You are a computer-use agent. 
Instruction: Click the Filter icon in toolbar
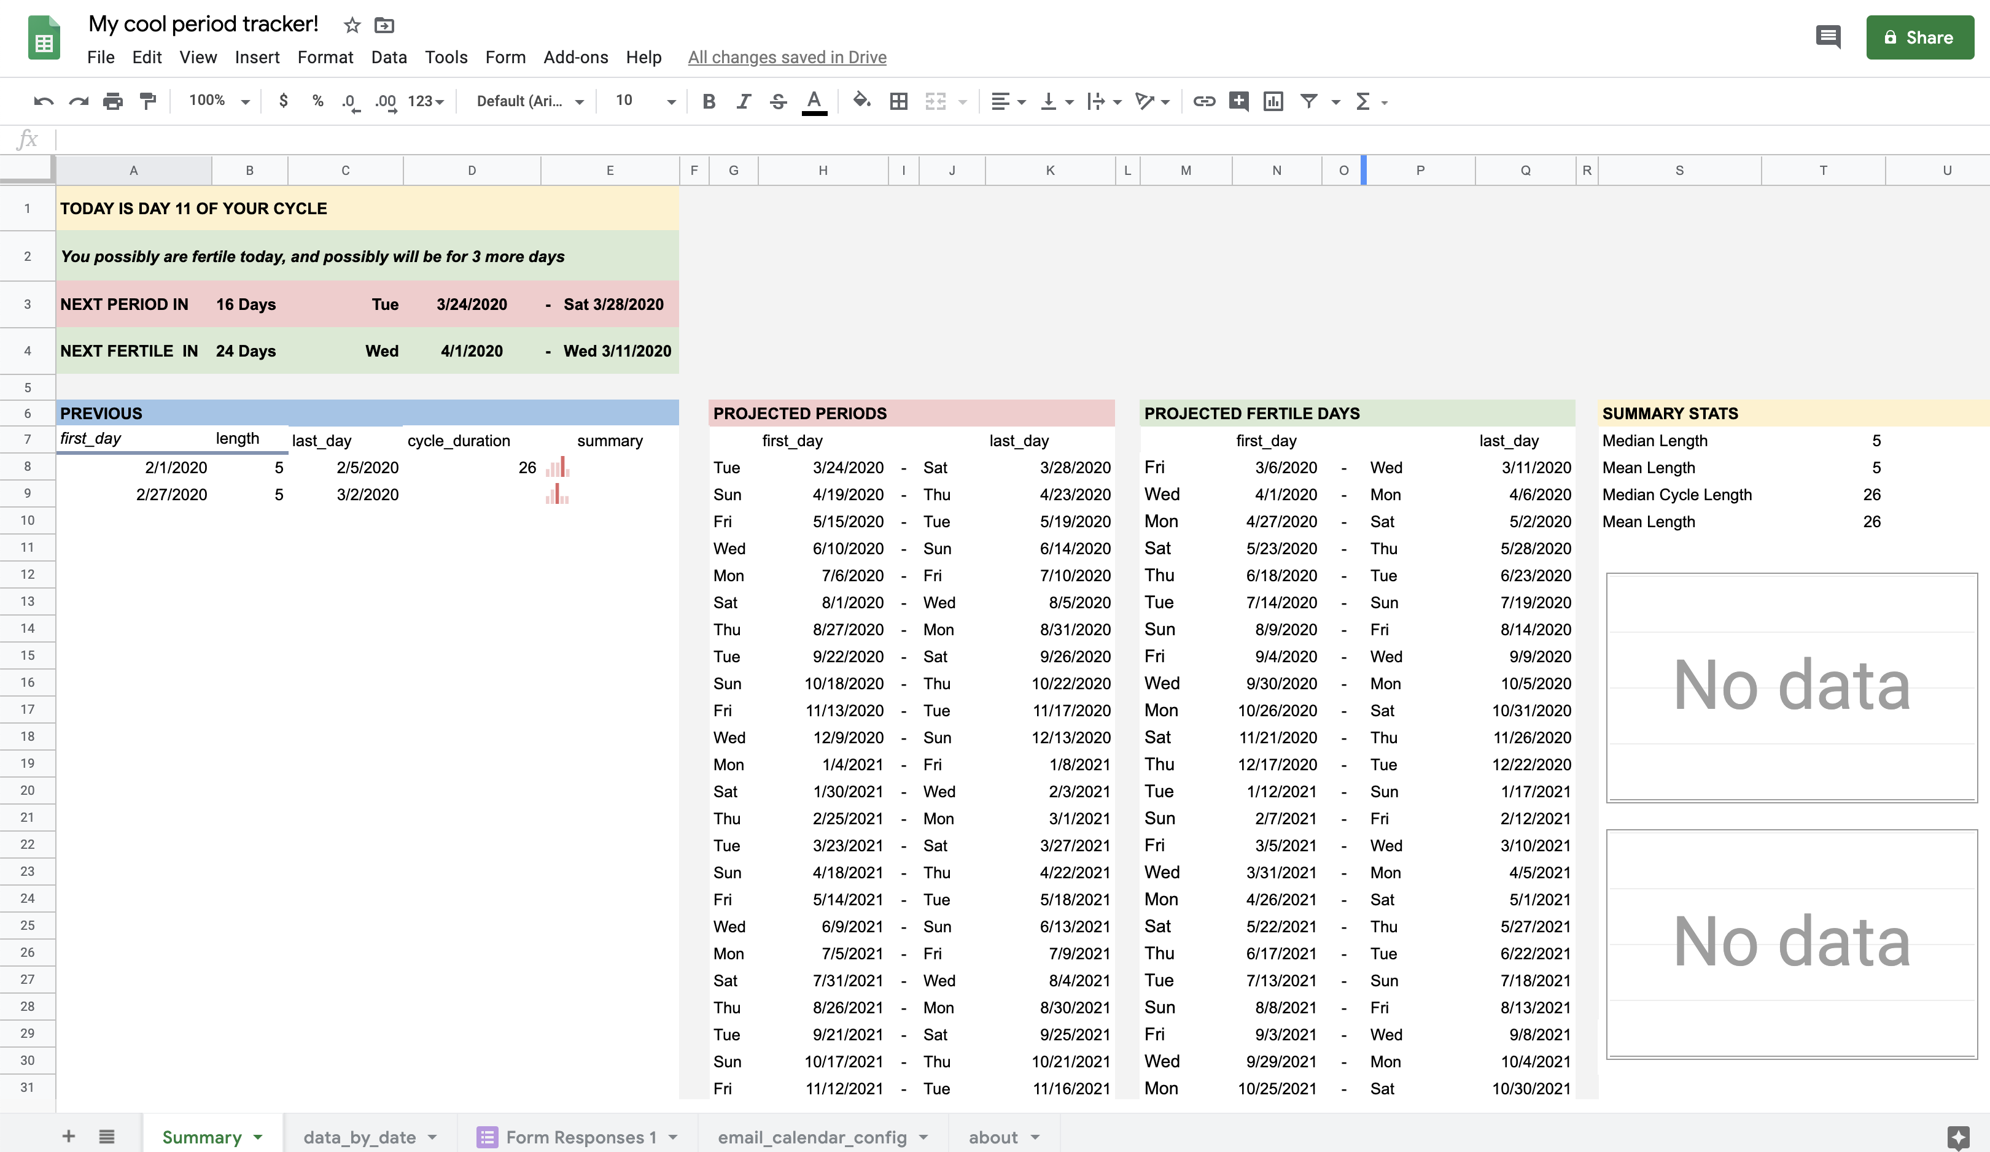coord(1308,100)
